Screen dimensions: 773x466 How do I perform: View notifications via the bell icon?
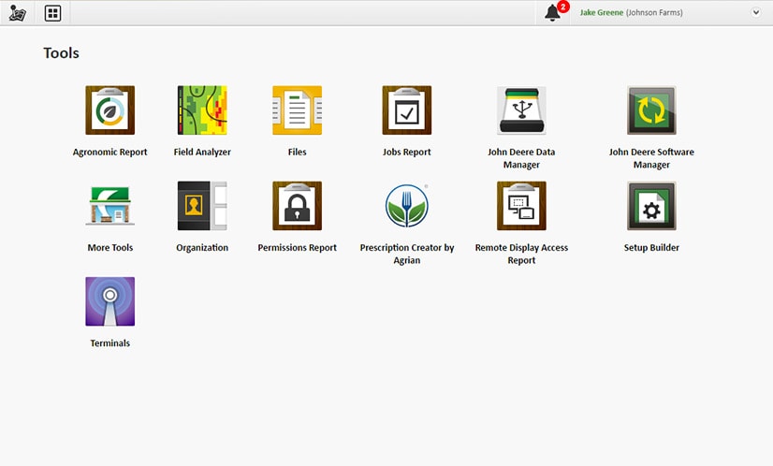[x=552, y=13]
